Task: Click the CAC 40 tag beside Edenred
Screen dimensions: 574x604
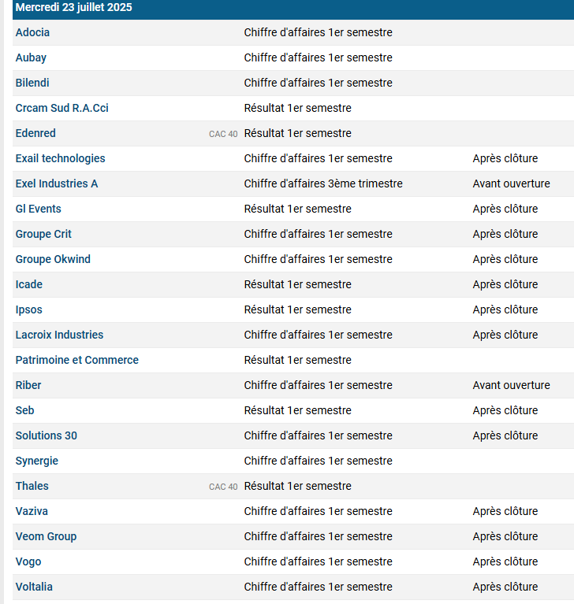Action: click(223, 134)
